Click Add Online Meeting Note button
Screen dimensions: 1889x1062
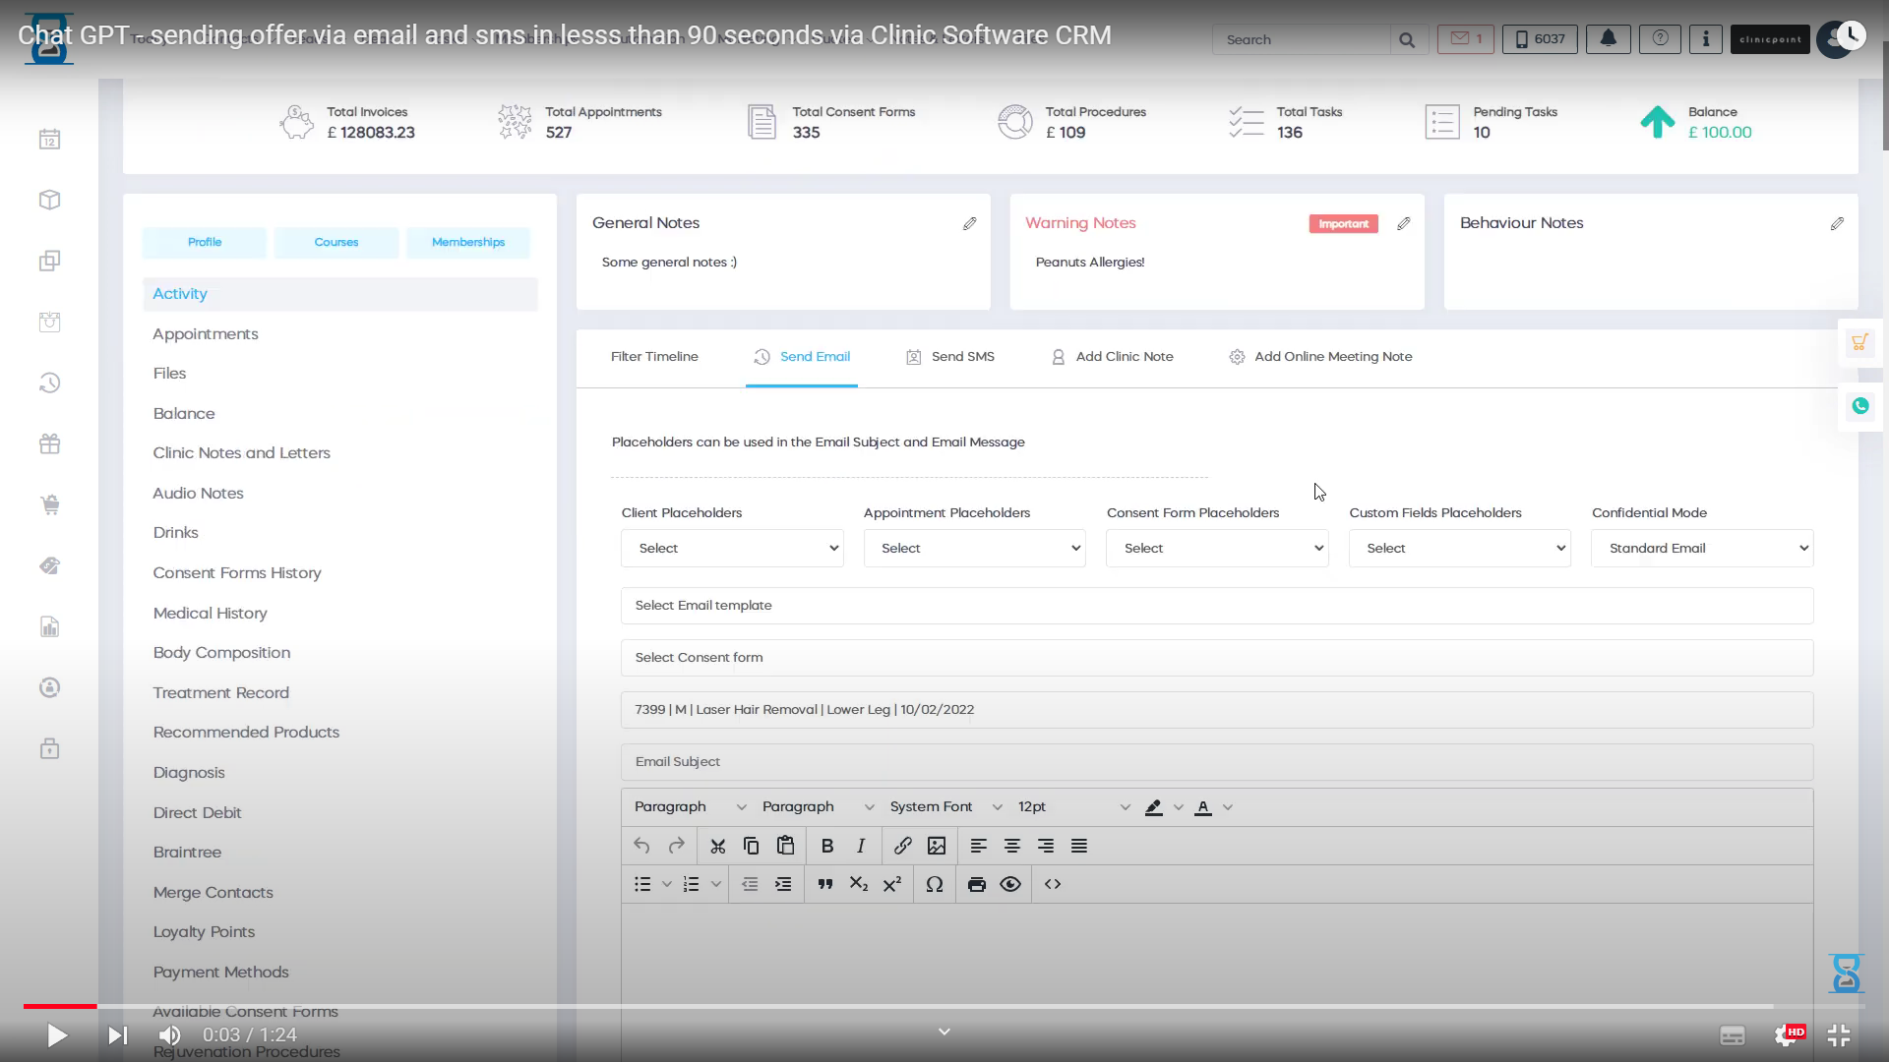pos(1320,357)
